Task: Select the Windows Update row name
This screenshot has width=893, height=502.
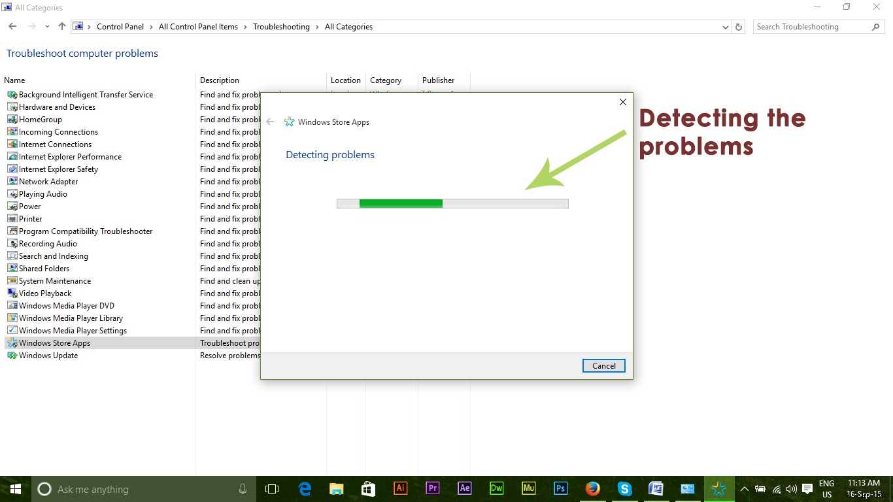Action: pos(48,356)
